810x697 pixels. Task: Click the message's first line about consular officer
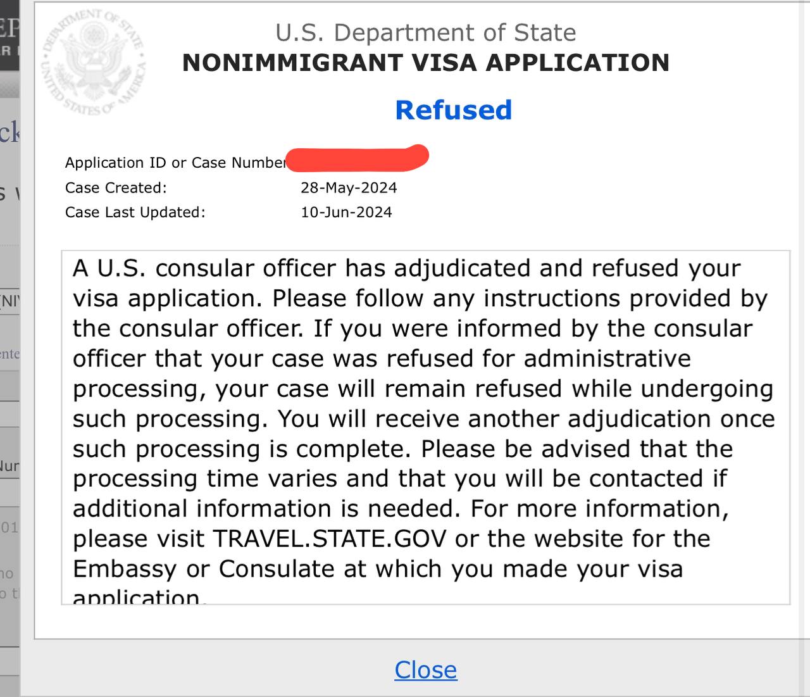pos(406,268)
